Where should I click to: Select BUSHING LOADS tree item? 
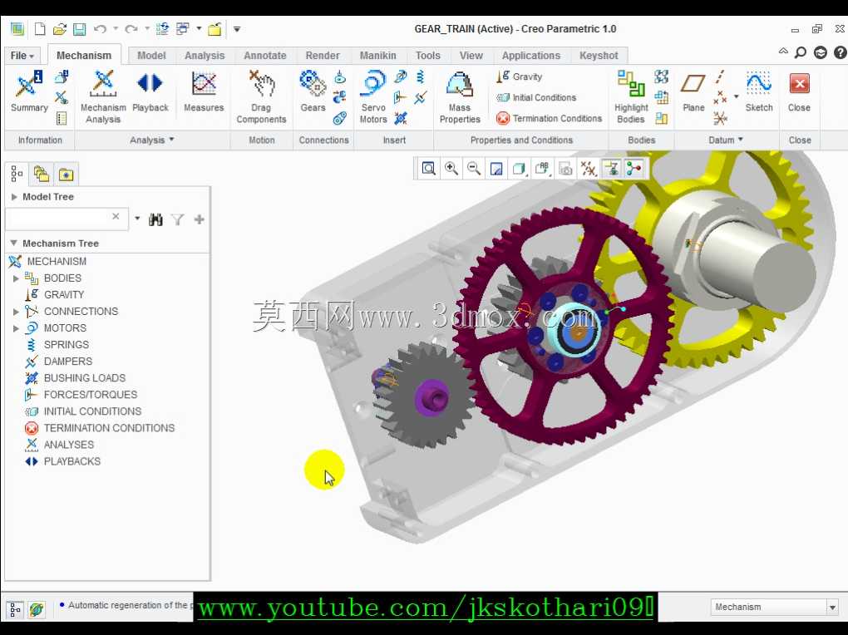84,378
